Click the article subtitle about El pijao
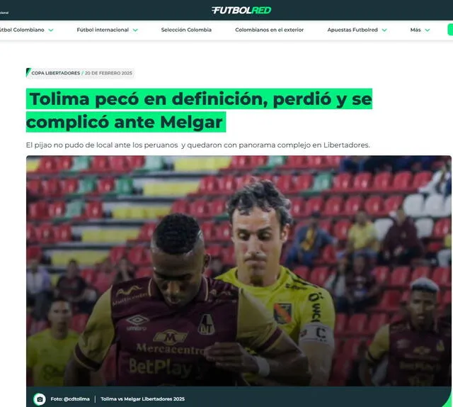453x407 pixels. point(198,145)
